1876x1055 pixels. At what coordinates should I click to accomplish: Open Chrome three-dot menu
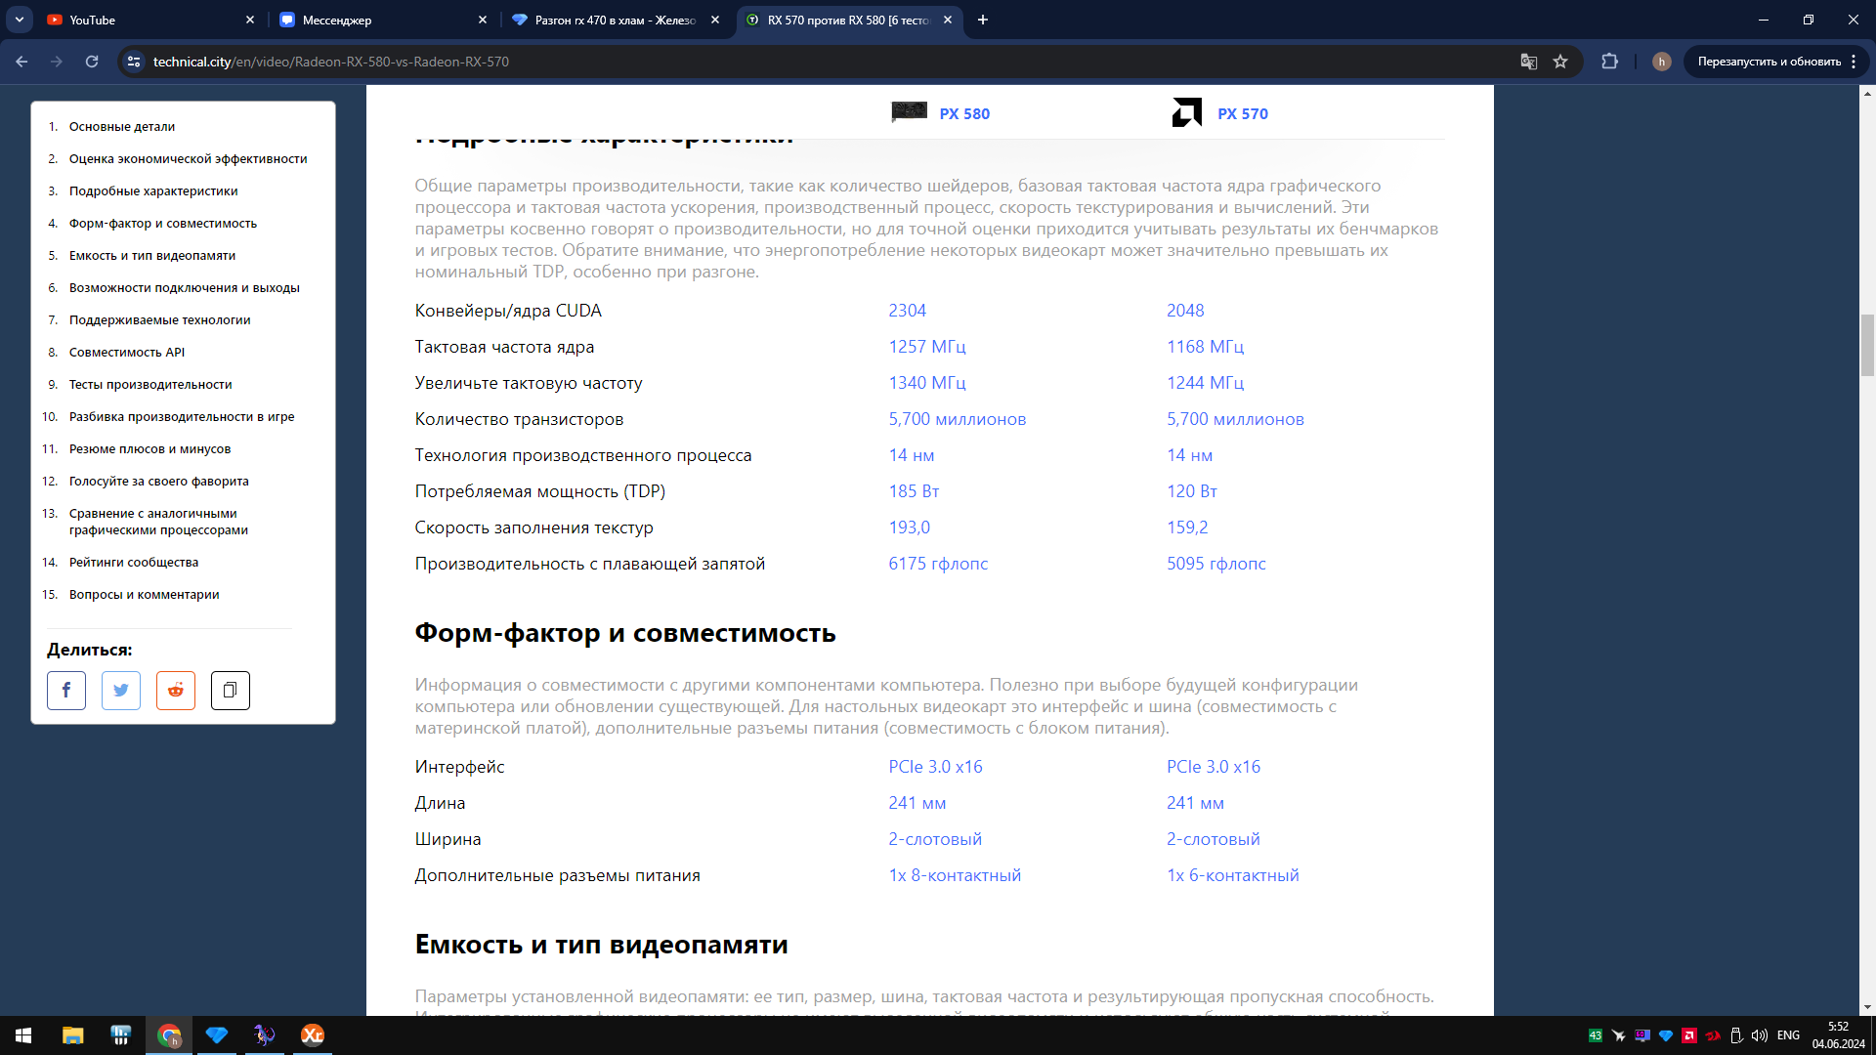pyautogui.click(x=1854, y=62)
